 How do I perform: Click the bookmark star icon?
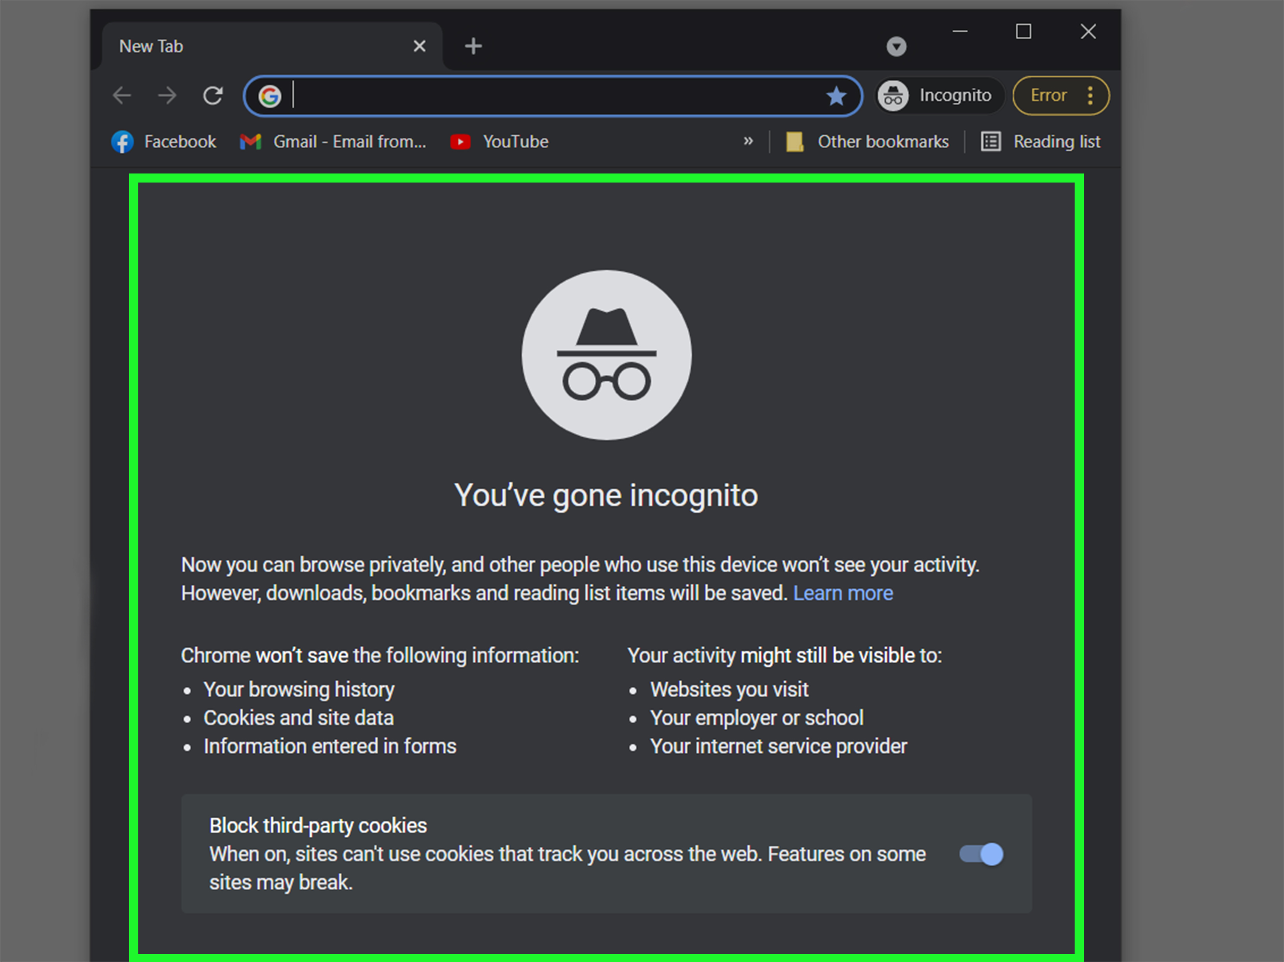(x=836, y=96)
